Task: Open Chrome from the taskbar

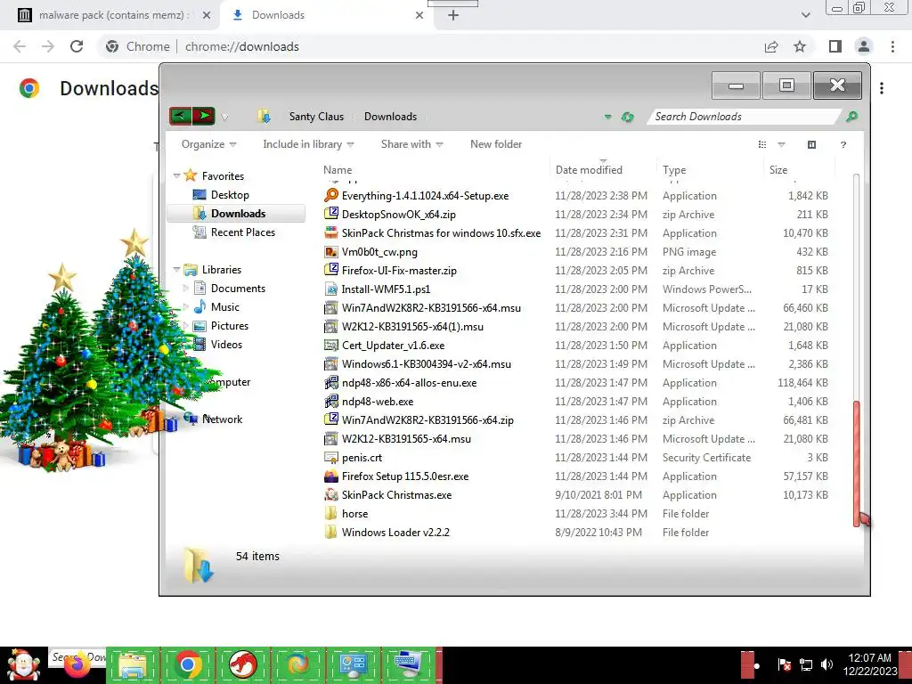Action: click(187, 664)
